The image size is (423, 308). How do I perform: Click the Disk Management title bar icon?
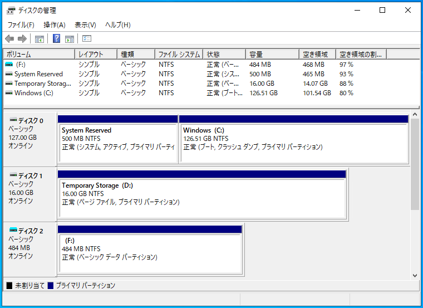(11, 11)
